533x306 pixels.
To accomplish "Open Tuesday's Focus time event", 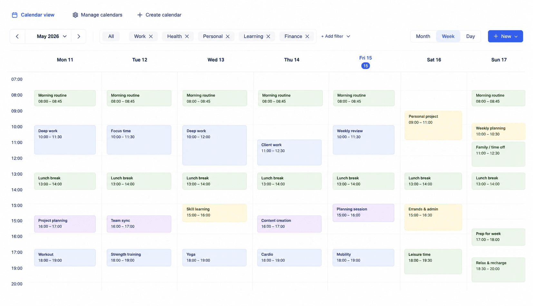I will tap(139, 140).
